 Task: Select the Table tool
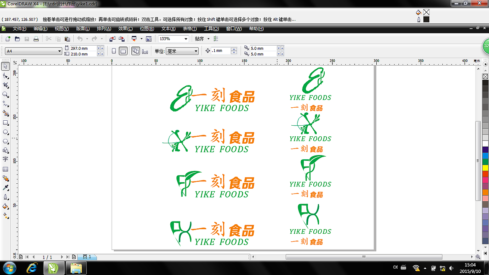point(5,169)
